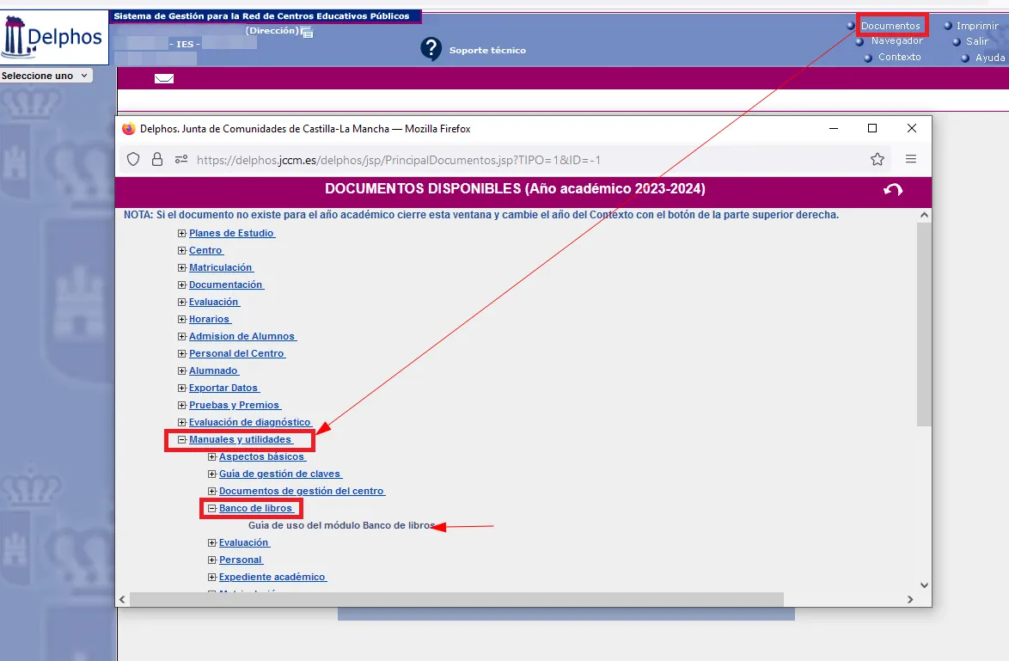This screenshot has height=661, width=1009.
Task: Bookmark page with the star icon
Action: click(x=877, y=159)
